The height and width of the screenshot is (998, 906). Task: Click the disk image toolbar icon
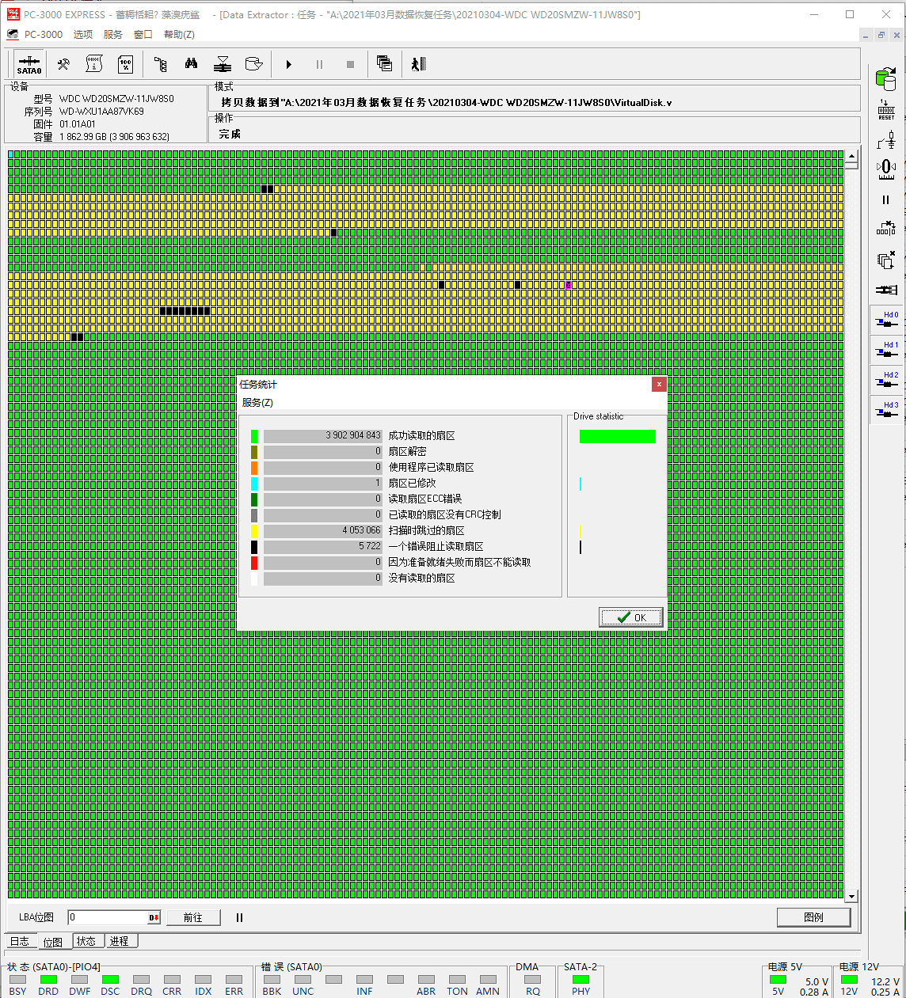coord(253,64)
